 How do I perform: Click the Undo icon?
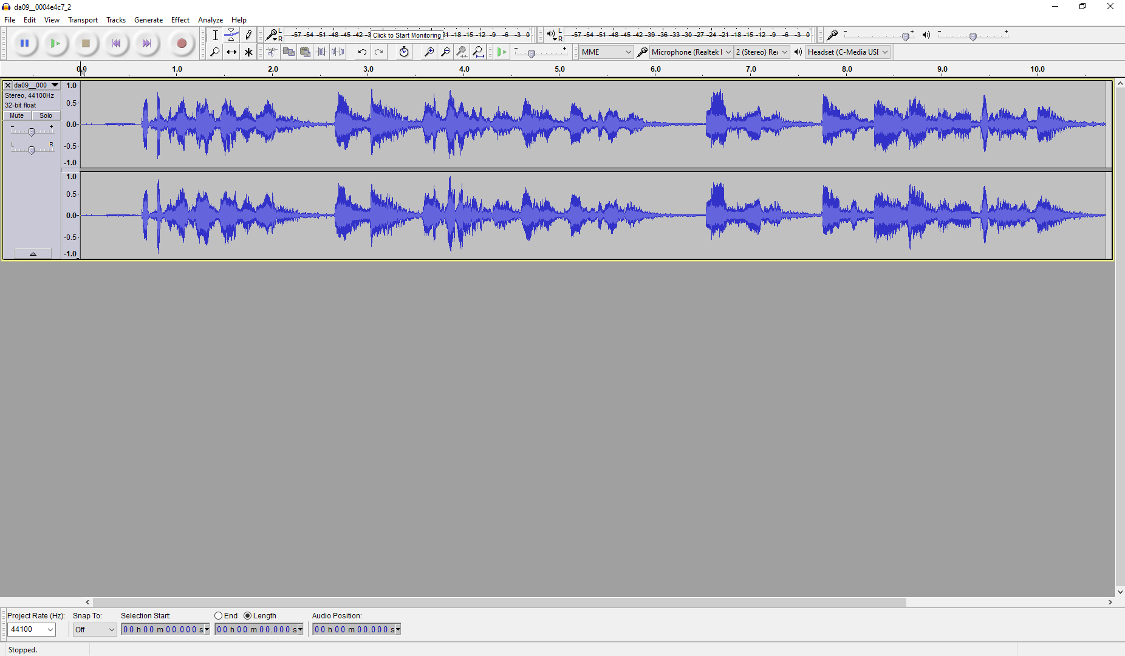coord(362,52)
